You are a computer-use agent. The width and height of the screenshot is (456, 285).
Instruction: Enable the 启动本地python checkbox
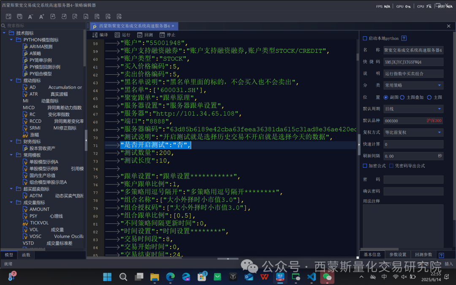(365, 38)
